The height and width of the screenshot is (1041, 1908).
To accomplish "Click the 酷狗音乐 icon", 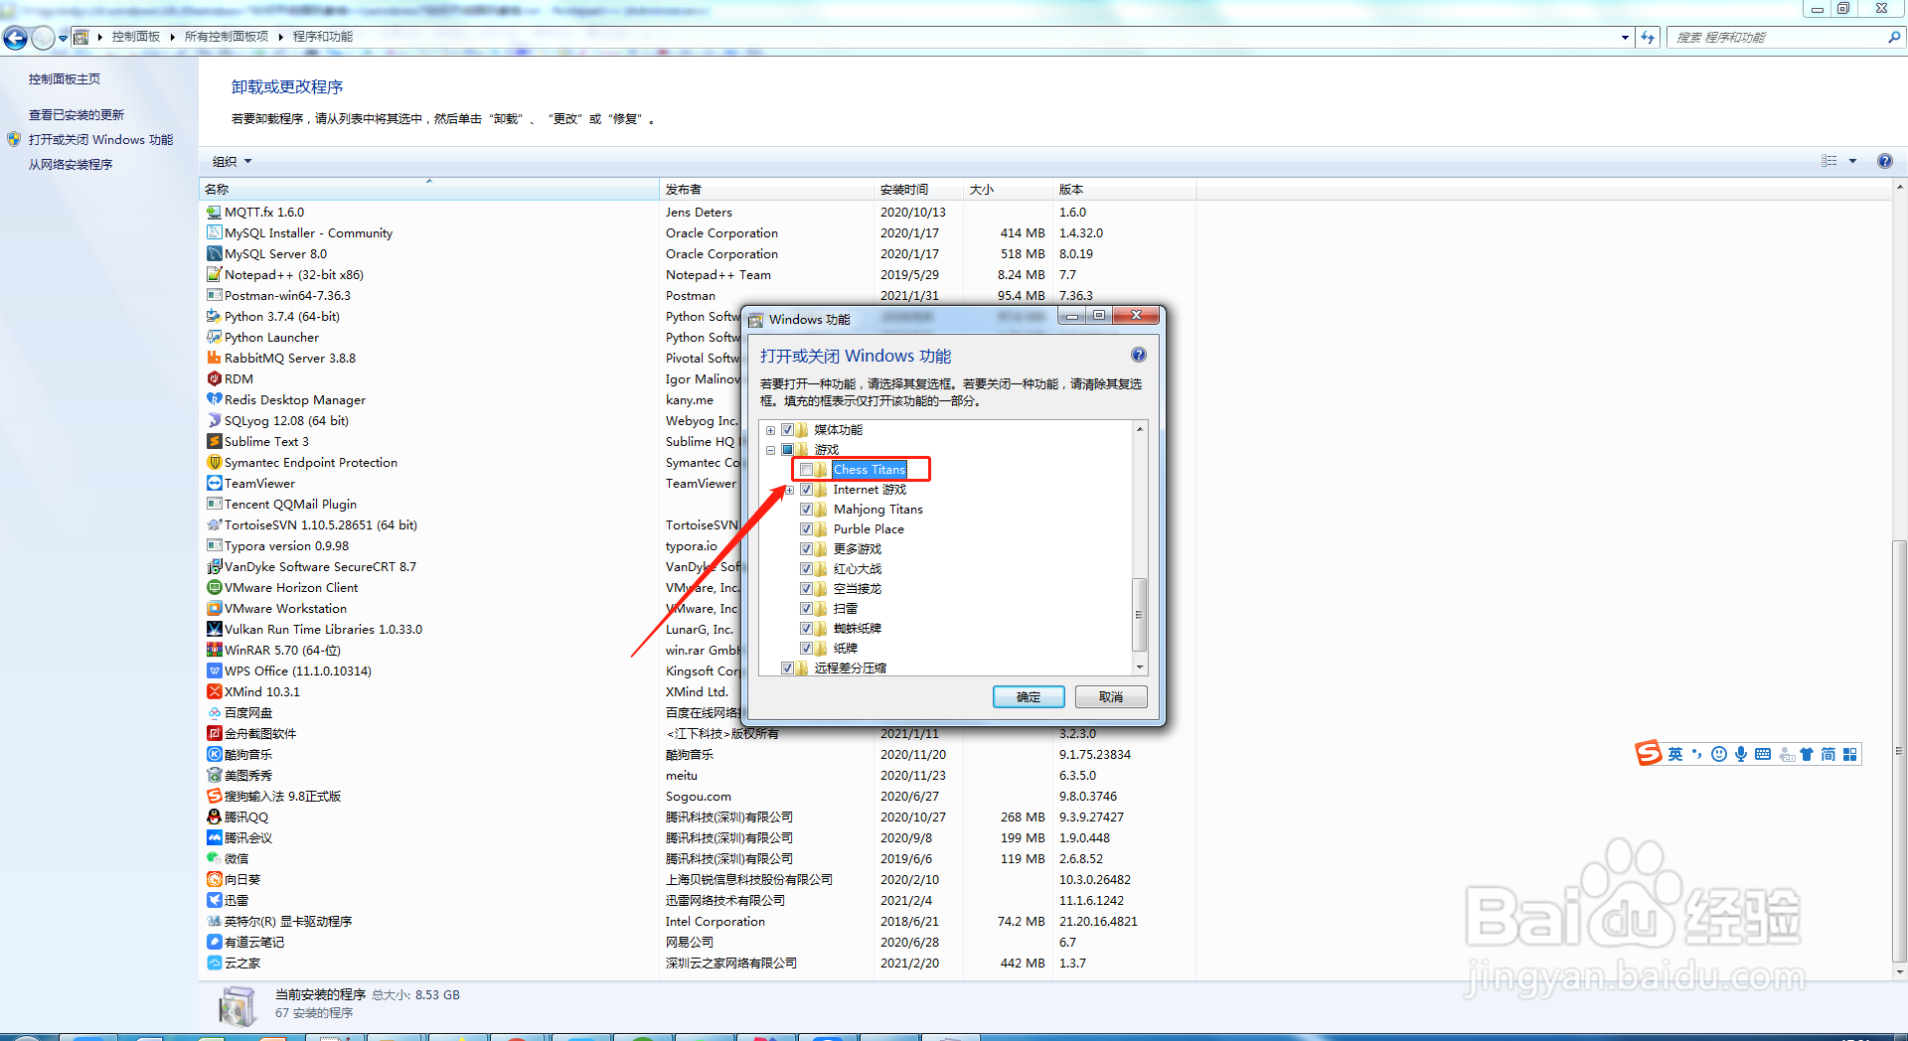I will (x=214, y=755).
